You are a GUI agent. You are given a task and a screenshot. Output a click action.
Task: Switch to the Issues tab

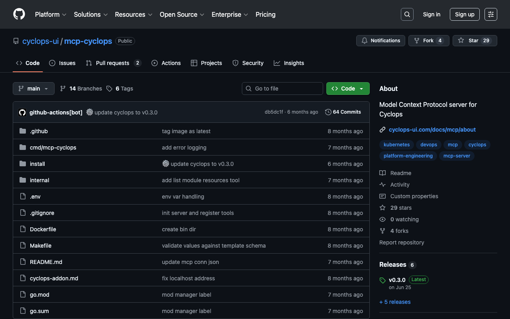click(x=62, y=63)
